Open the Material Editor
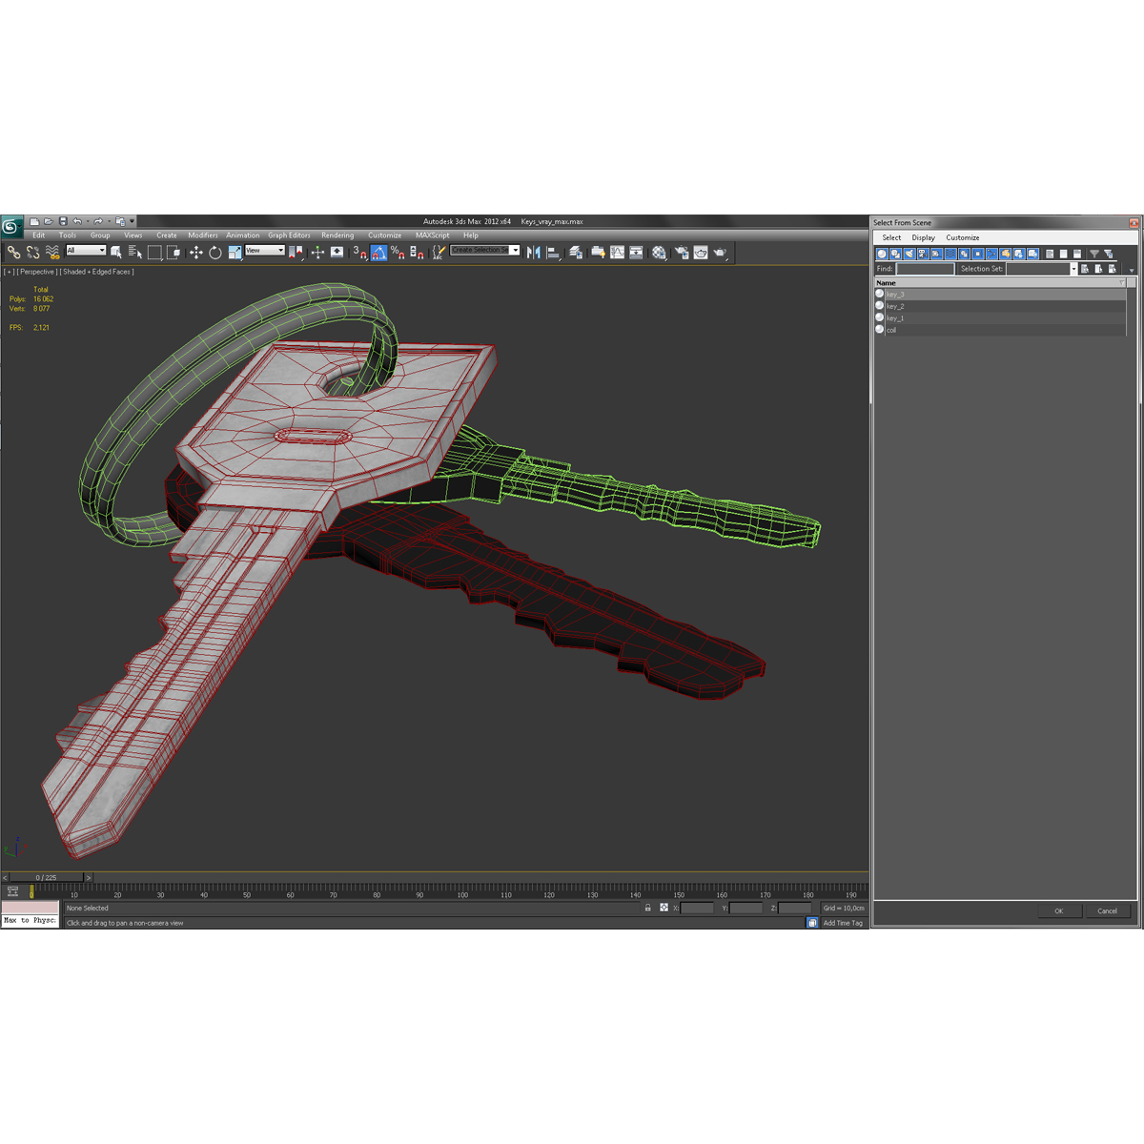Screen dimensions: 1144x1144 coord(660,252)
